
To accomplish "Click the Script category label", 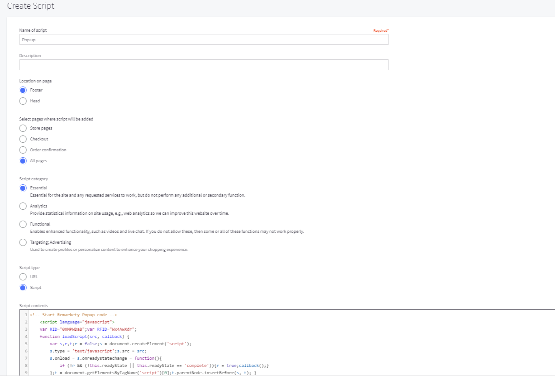I will point(33,179).
